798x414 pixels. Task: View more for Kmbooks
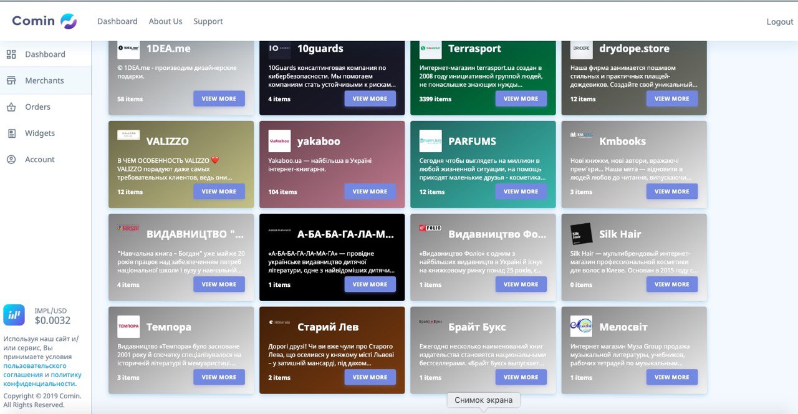coord(672,191)
